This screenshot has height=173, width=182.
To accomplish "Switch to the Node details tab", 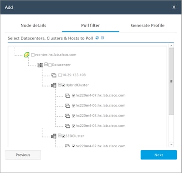I will pos(33,25).
